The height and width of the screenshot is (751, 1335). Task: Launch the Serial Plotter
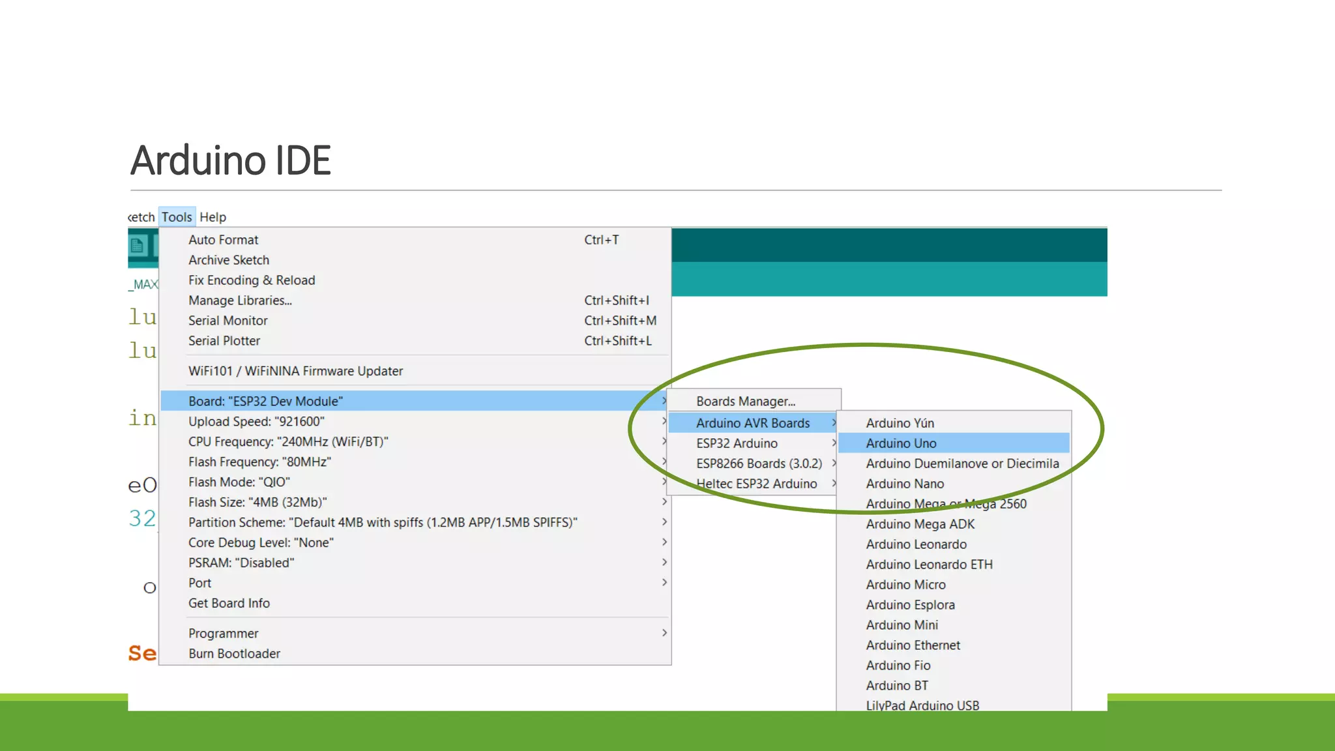pyautogui.click(x=415, y=341)
